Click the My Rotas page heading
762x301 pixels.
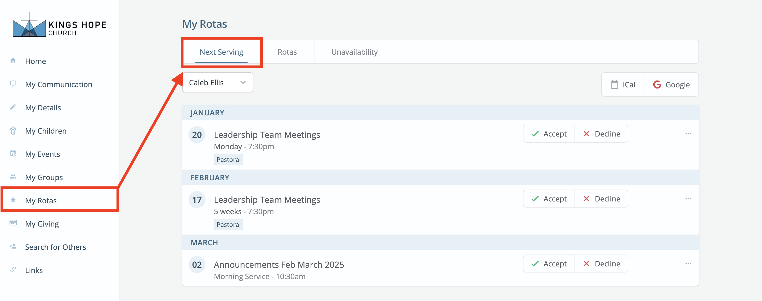(204, 24)
